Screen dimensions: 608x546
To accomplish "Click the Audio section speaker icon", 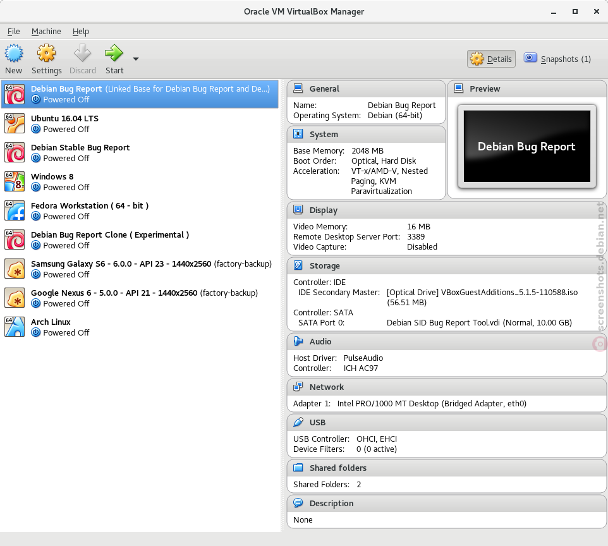I will pyautogui.click(x=298, y=341).
